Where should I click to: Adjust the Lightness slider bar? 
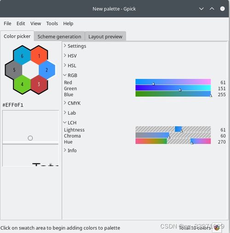(173, 129)
